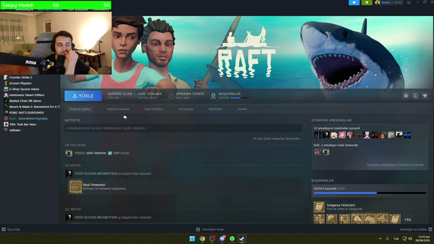Click the TUR keyboard language indicator
Screen dimensions: 434x244
tap(396, 239)
